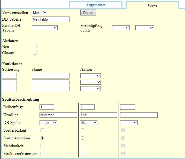
Task: Open second Verknüpfung durch dropdown
Action: [x=144, y=28]
